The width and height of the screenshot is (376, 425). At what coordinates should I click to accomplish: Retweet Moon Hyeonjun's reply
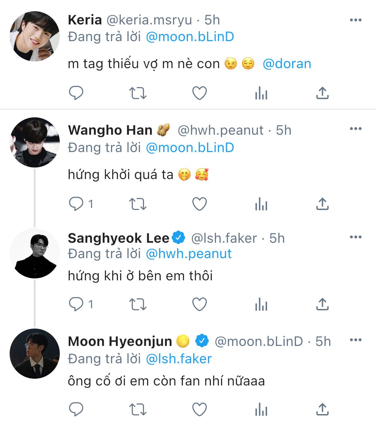point(138,410)
